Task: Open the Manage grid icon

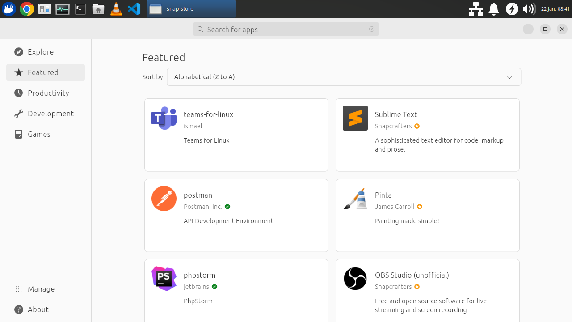Action: 18,289
